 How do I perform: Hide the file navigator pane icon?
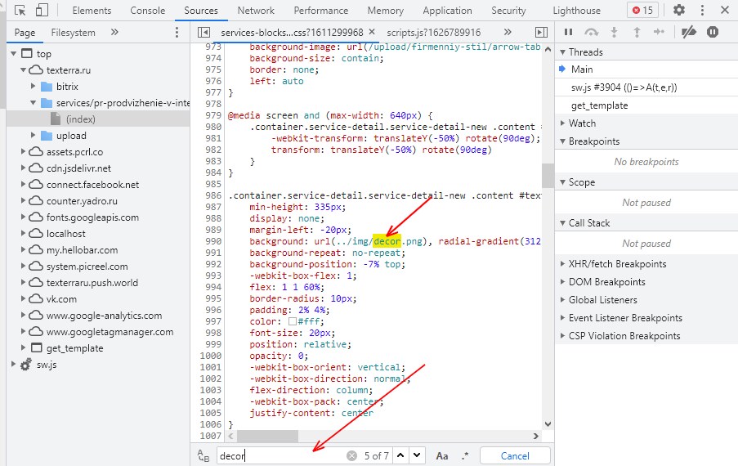click(204, 32)
